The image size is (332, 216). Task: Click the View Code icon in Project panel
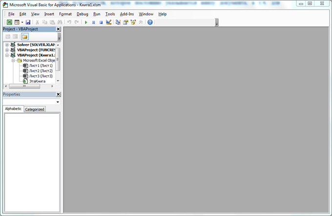tap(8, 37)
